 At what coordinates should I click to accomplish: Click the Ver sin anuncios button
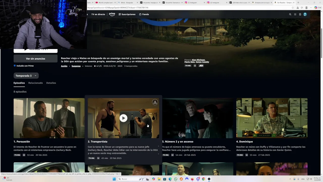[36, 59]
